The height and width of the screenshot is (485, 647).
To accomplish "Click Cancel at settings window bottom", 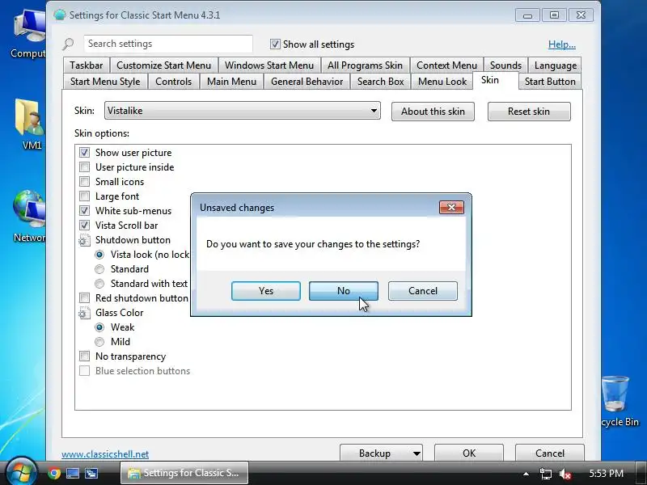I will pos(550,453).
